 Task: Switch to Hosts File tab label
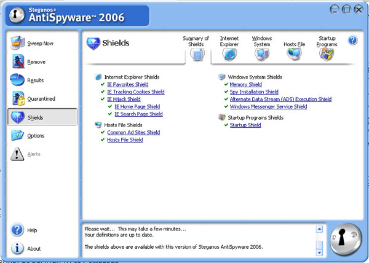(x=294, y=44)
